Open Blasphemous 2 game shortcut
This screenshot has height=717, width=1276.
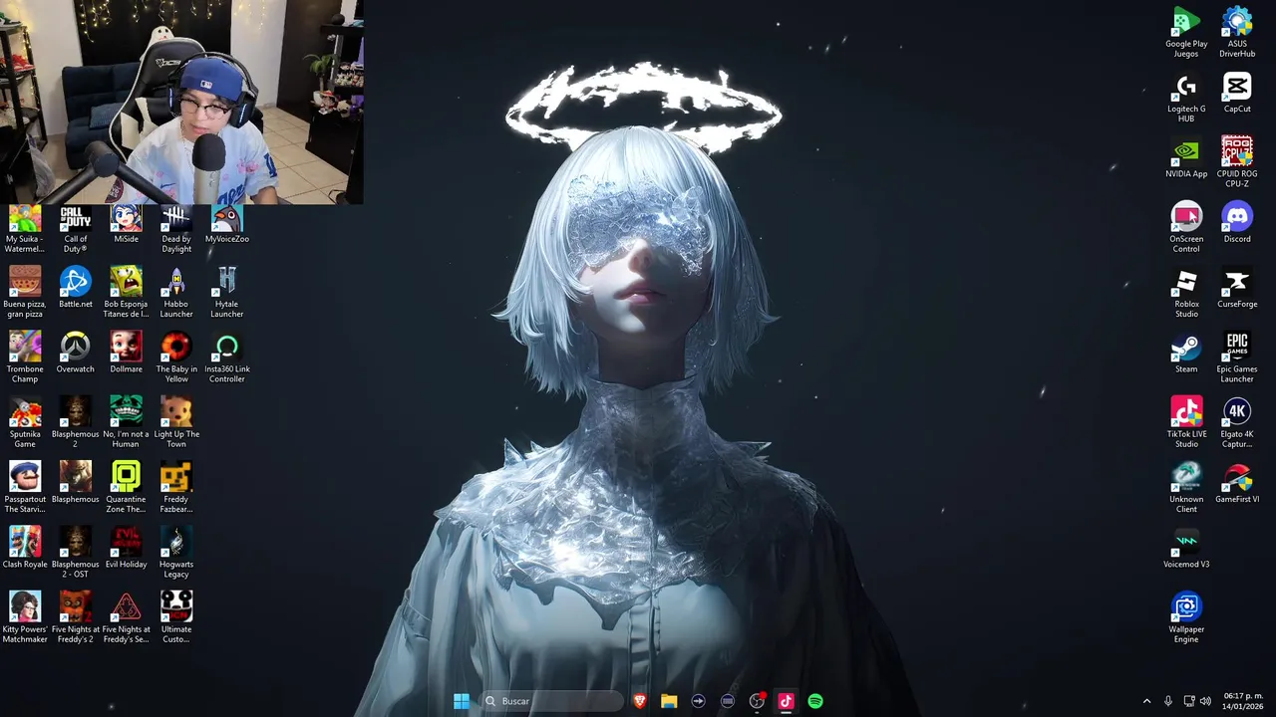pos(75,423)
